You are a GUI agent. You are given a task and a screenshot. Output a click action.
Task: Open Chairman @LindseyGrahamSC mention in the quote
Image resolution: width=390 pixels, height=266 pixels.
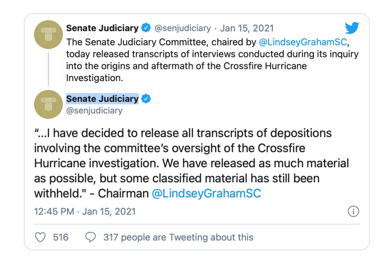tap(207, 194)
